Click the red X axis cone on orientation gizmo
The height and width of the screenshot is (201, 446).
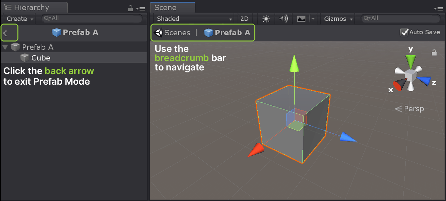click(398, 85)
